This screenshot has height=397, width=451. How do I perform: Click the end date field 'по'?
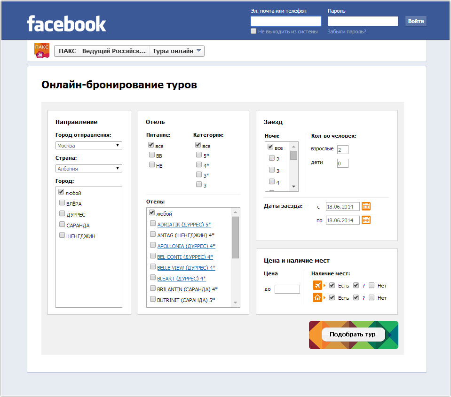click(342, 220)
